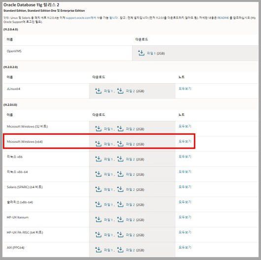261x260 pixels.
Task: Download Windows (32 비트) 파일 2 icon
Action: coord(120,129)
